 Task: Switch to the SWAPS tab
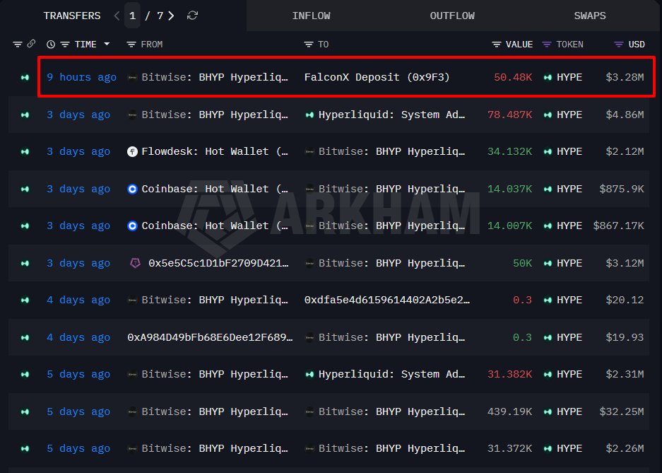point(590,16)
